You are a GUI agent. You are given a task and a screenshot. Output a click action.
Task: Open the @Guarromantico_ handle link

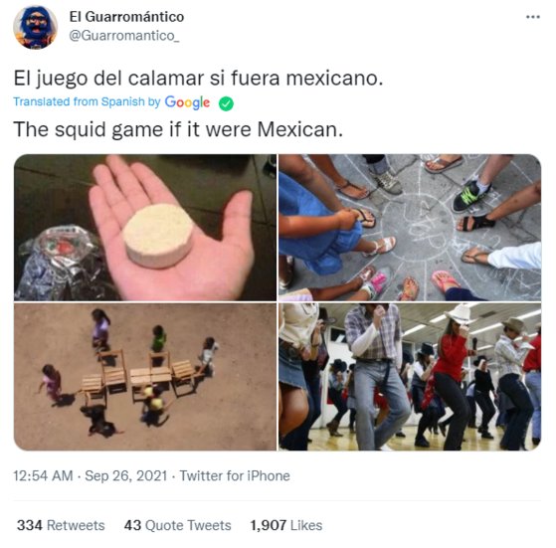pyautogui.click(x=124, y=36)
